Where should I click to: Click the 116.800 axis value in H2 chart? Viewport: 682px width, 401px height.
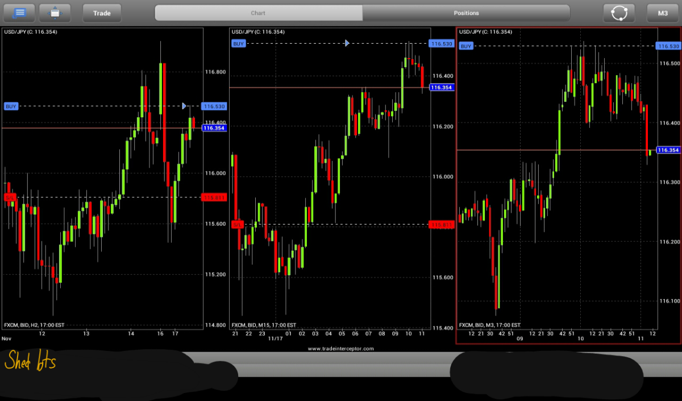pos(215,72)
